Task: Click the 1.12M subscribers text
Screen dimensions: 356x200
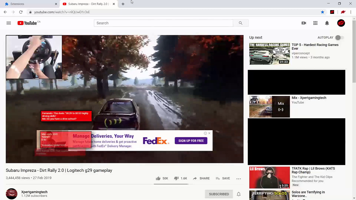Action: coord(34,196)
